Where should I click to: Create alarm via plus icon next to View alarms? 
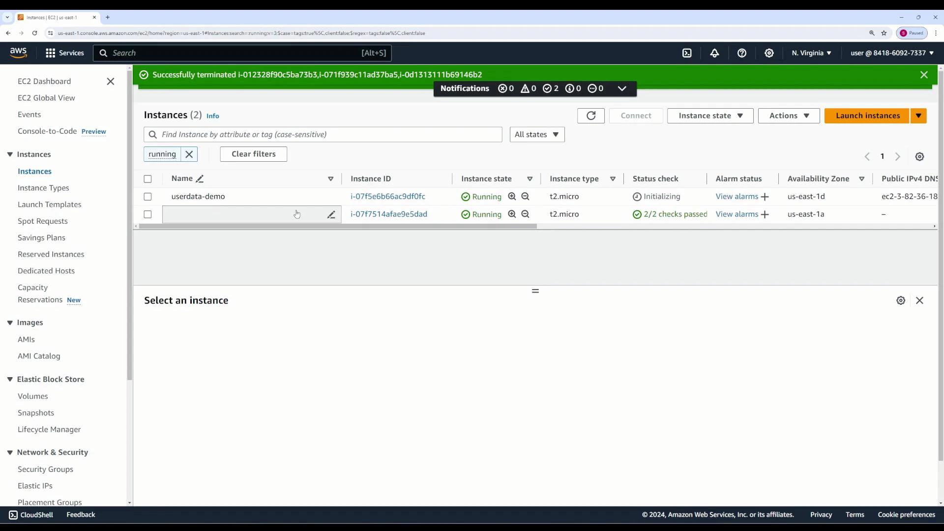coord(765,196)
